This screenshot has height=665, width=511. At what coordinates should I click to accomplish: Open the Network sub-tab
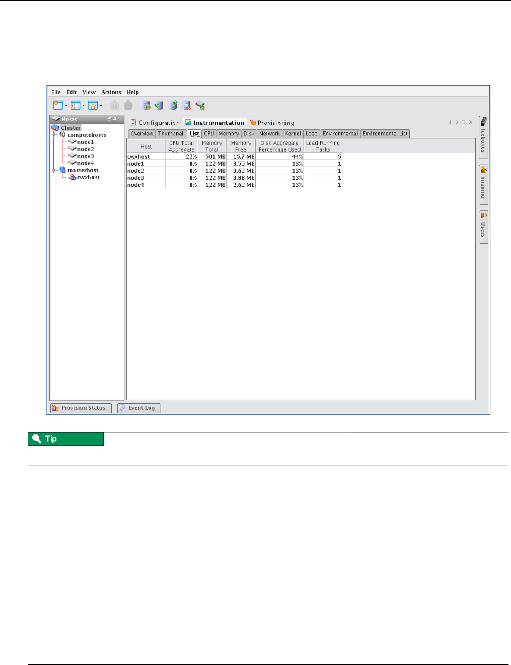(x=269, y=133)
